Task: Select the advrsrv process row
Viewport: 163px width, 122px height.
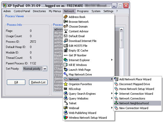Action: (58, 29)
